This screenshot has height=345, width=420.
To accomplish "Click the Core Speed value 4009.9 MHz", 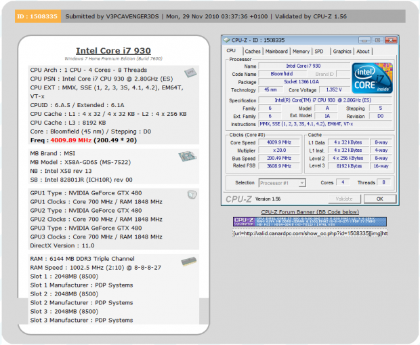I will coord(279,142).
